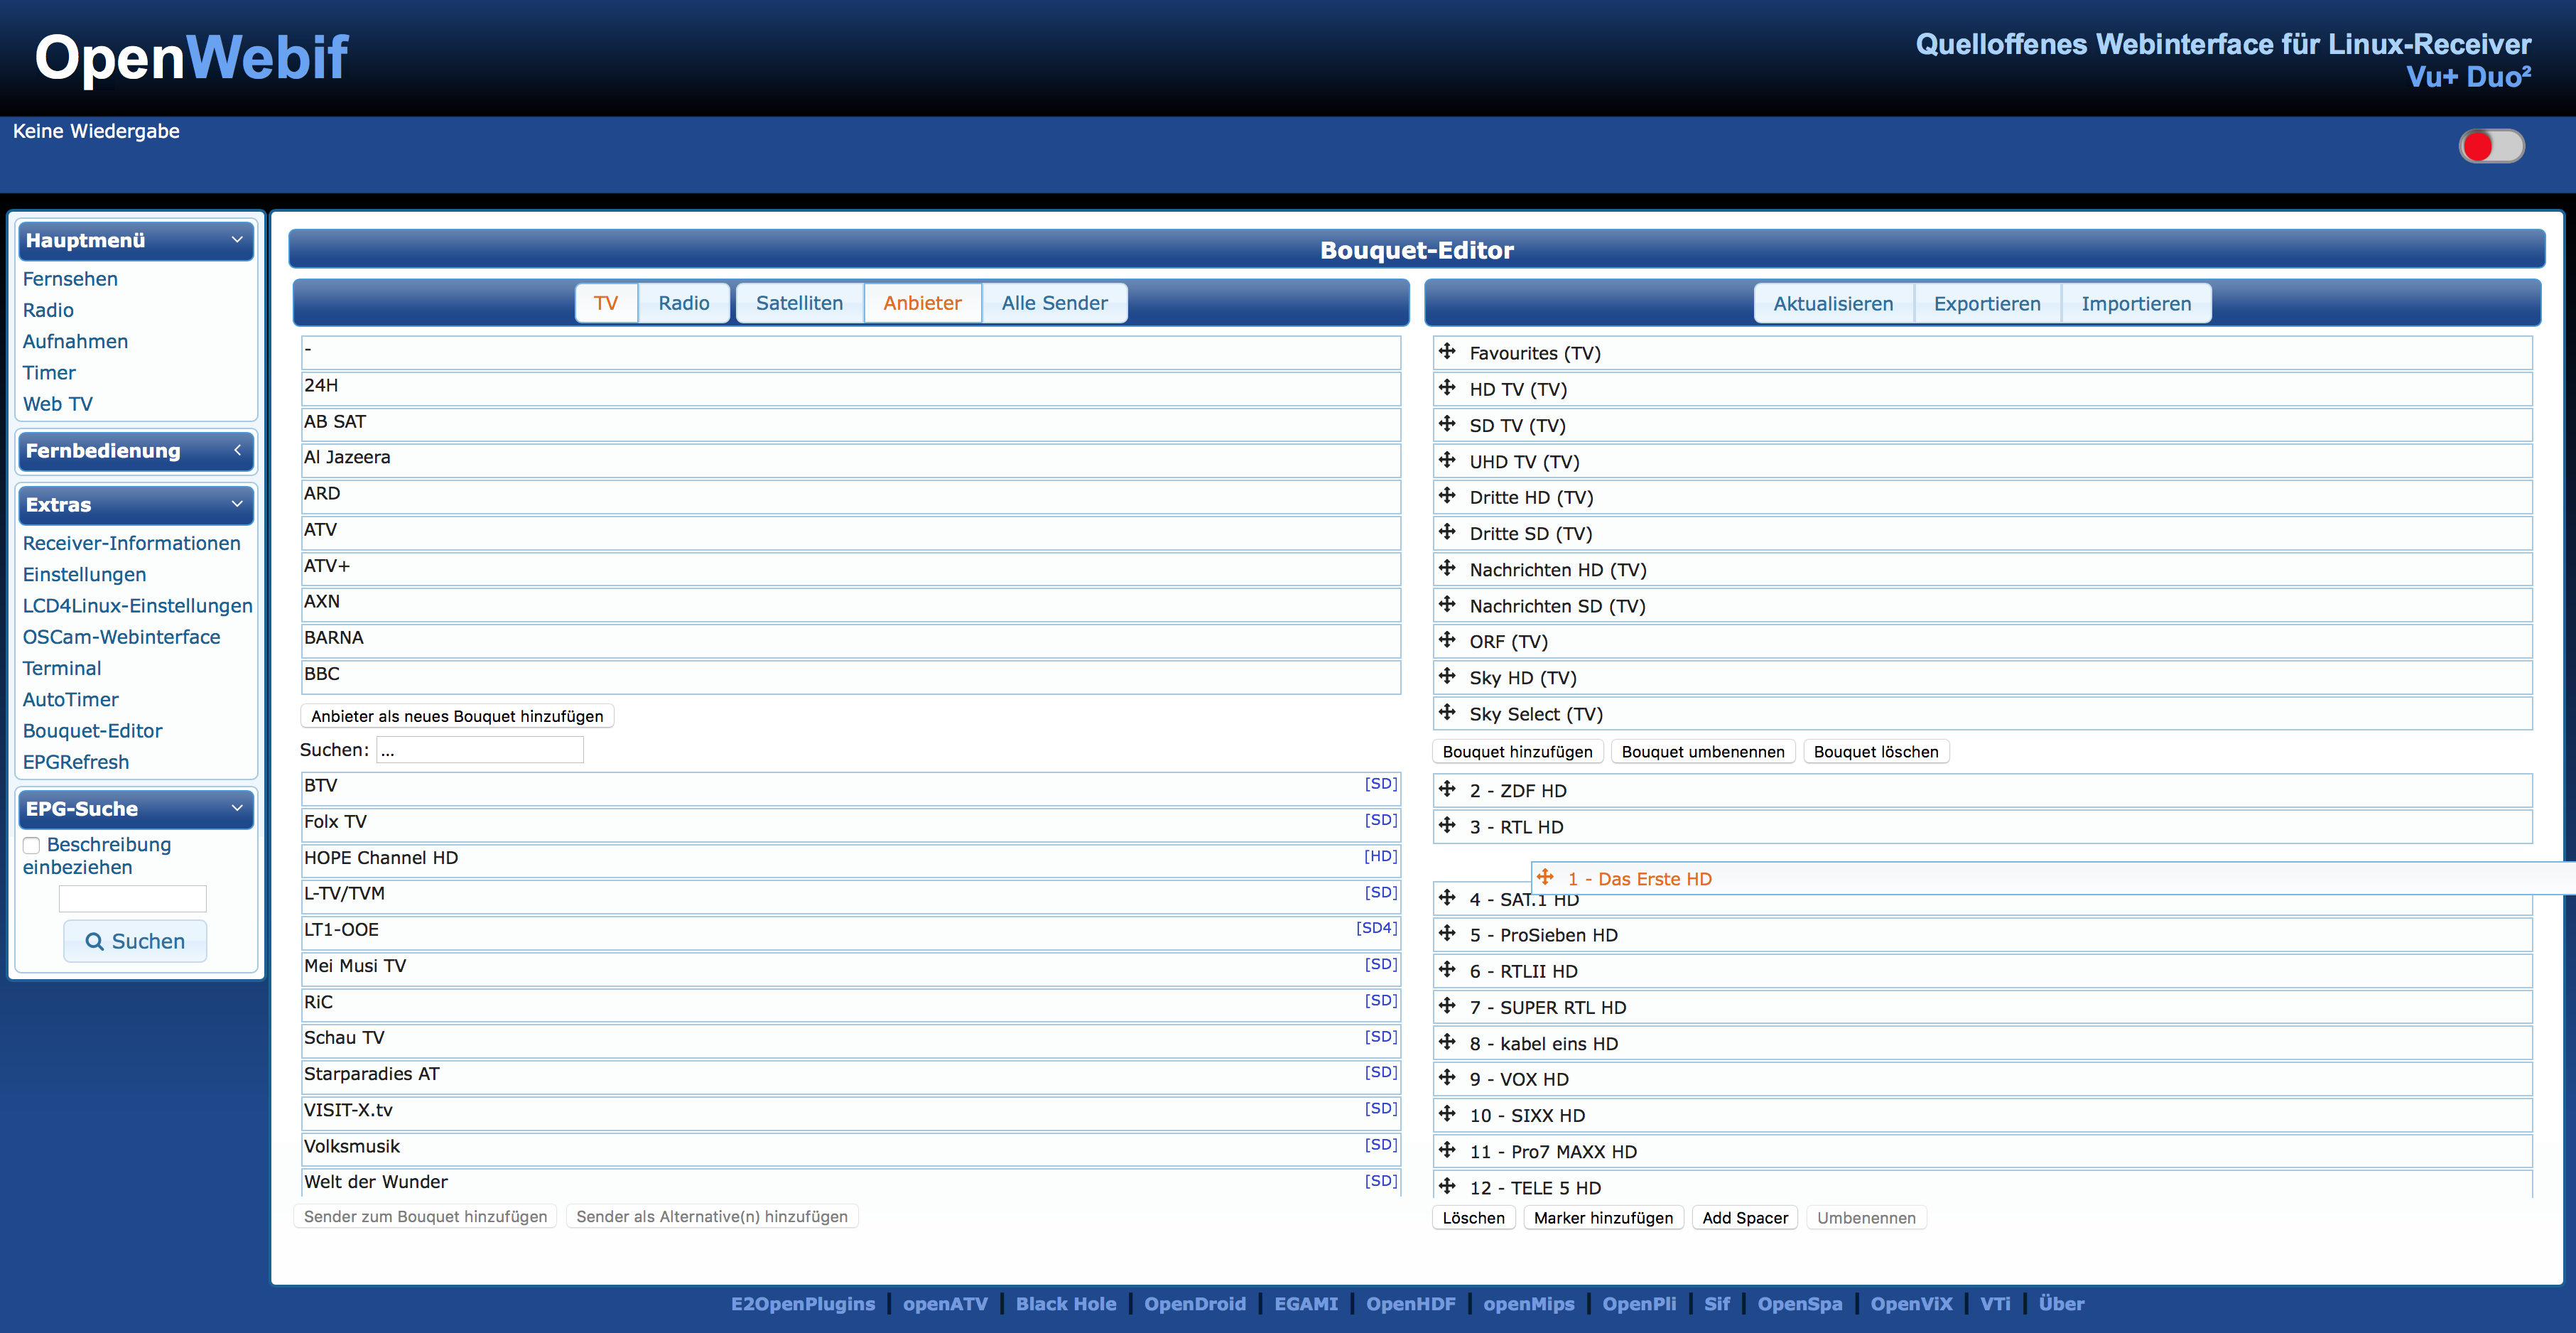
Task: Click drag icon next to 2 - ZDF HD
Action: (1447, 789)
